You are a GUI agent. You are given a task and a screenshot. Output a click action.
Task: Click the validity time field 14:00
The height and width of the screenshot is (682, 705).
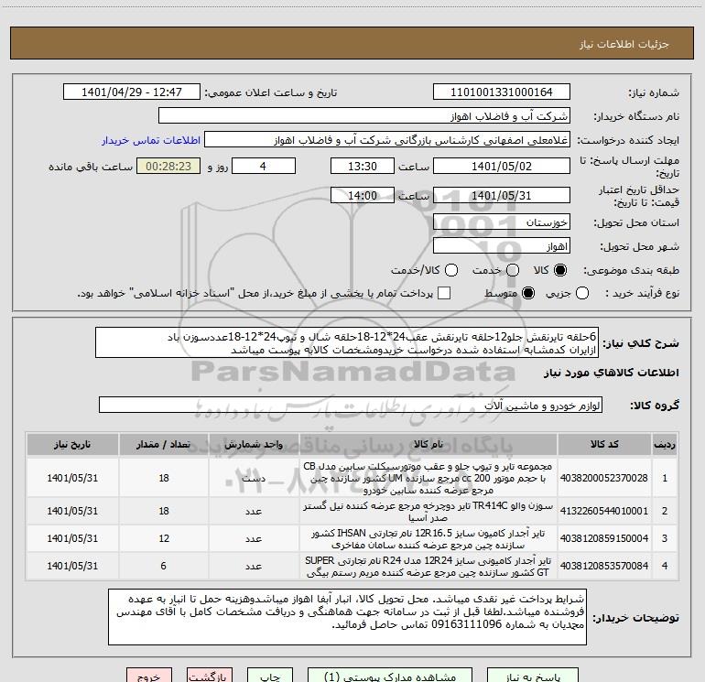click(363, 196)
